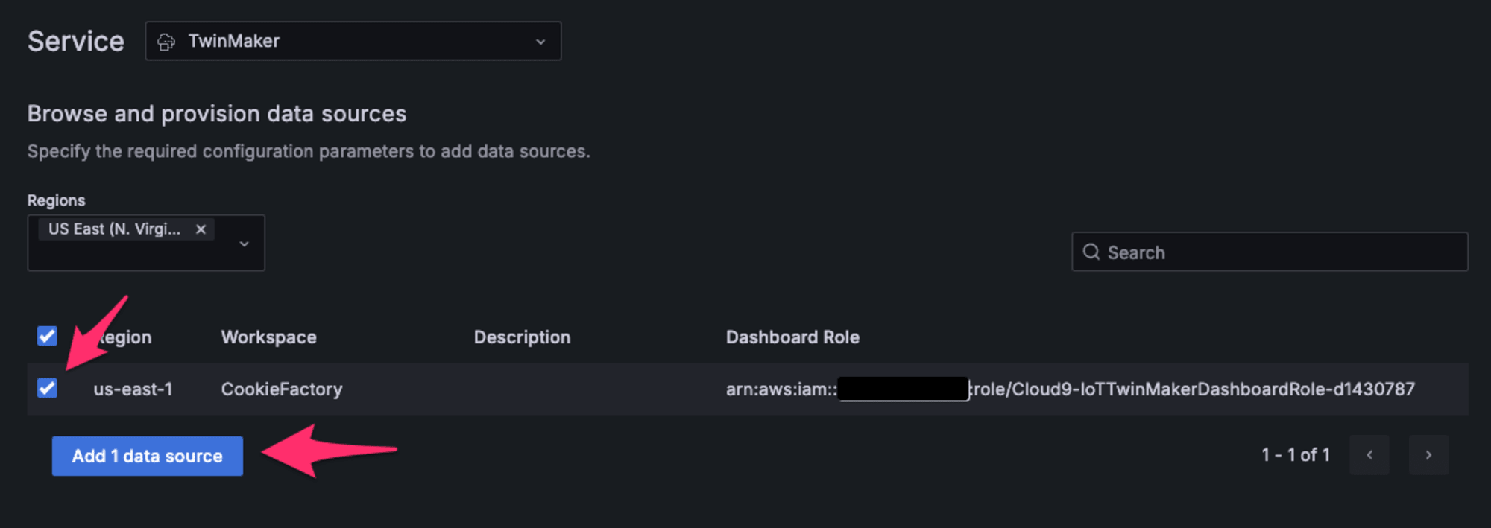This screenshot has width=1491, height=528.
Task: Expand the Regions dropdown chevron
Action: pos(244,244)
